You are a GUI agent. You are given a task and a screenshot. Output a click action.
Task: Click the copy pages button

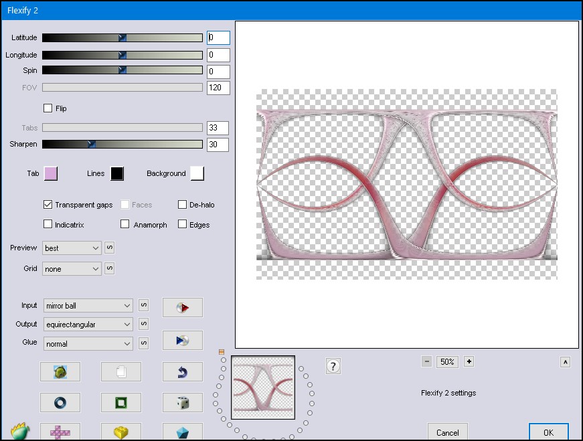pyautogui.click(x=121, y=371)
